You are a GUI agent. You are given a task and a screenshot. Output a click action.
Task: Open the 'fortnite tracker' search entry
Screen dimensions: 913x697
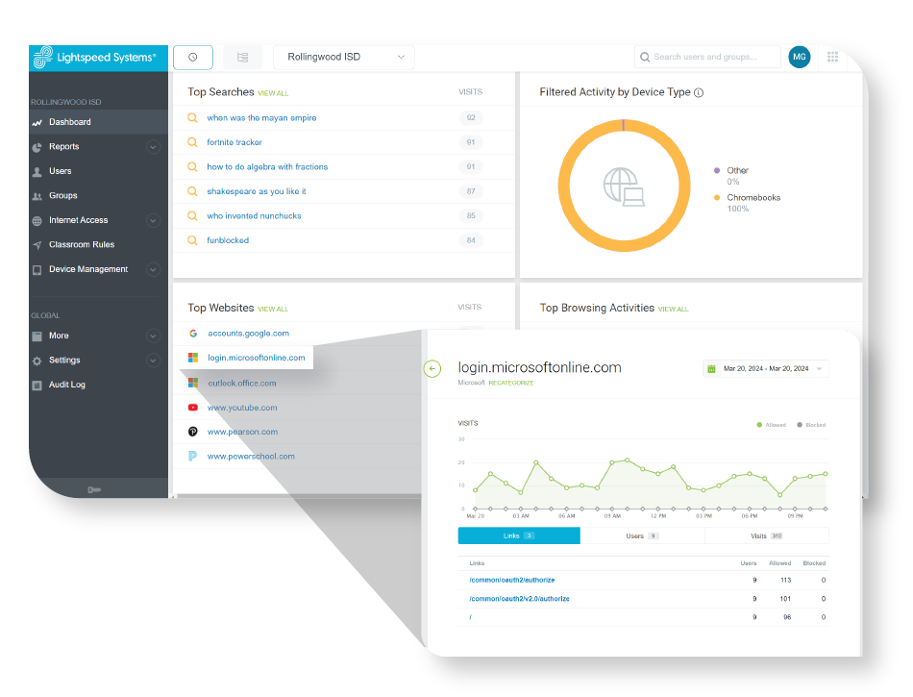click(x=234, y=142)
